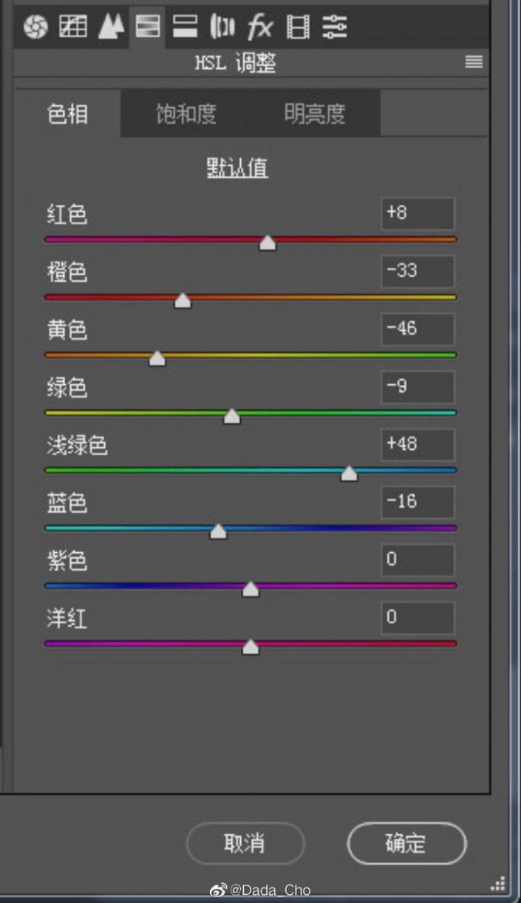Select the Lens Corrections panel icon
This screenshot has height=903, width=521.
(x=221, y=27)
